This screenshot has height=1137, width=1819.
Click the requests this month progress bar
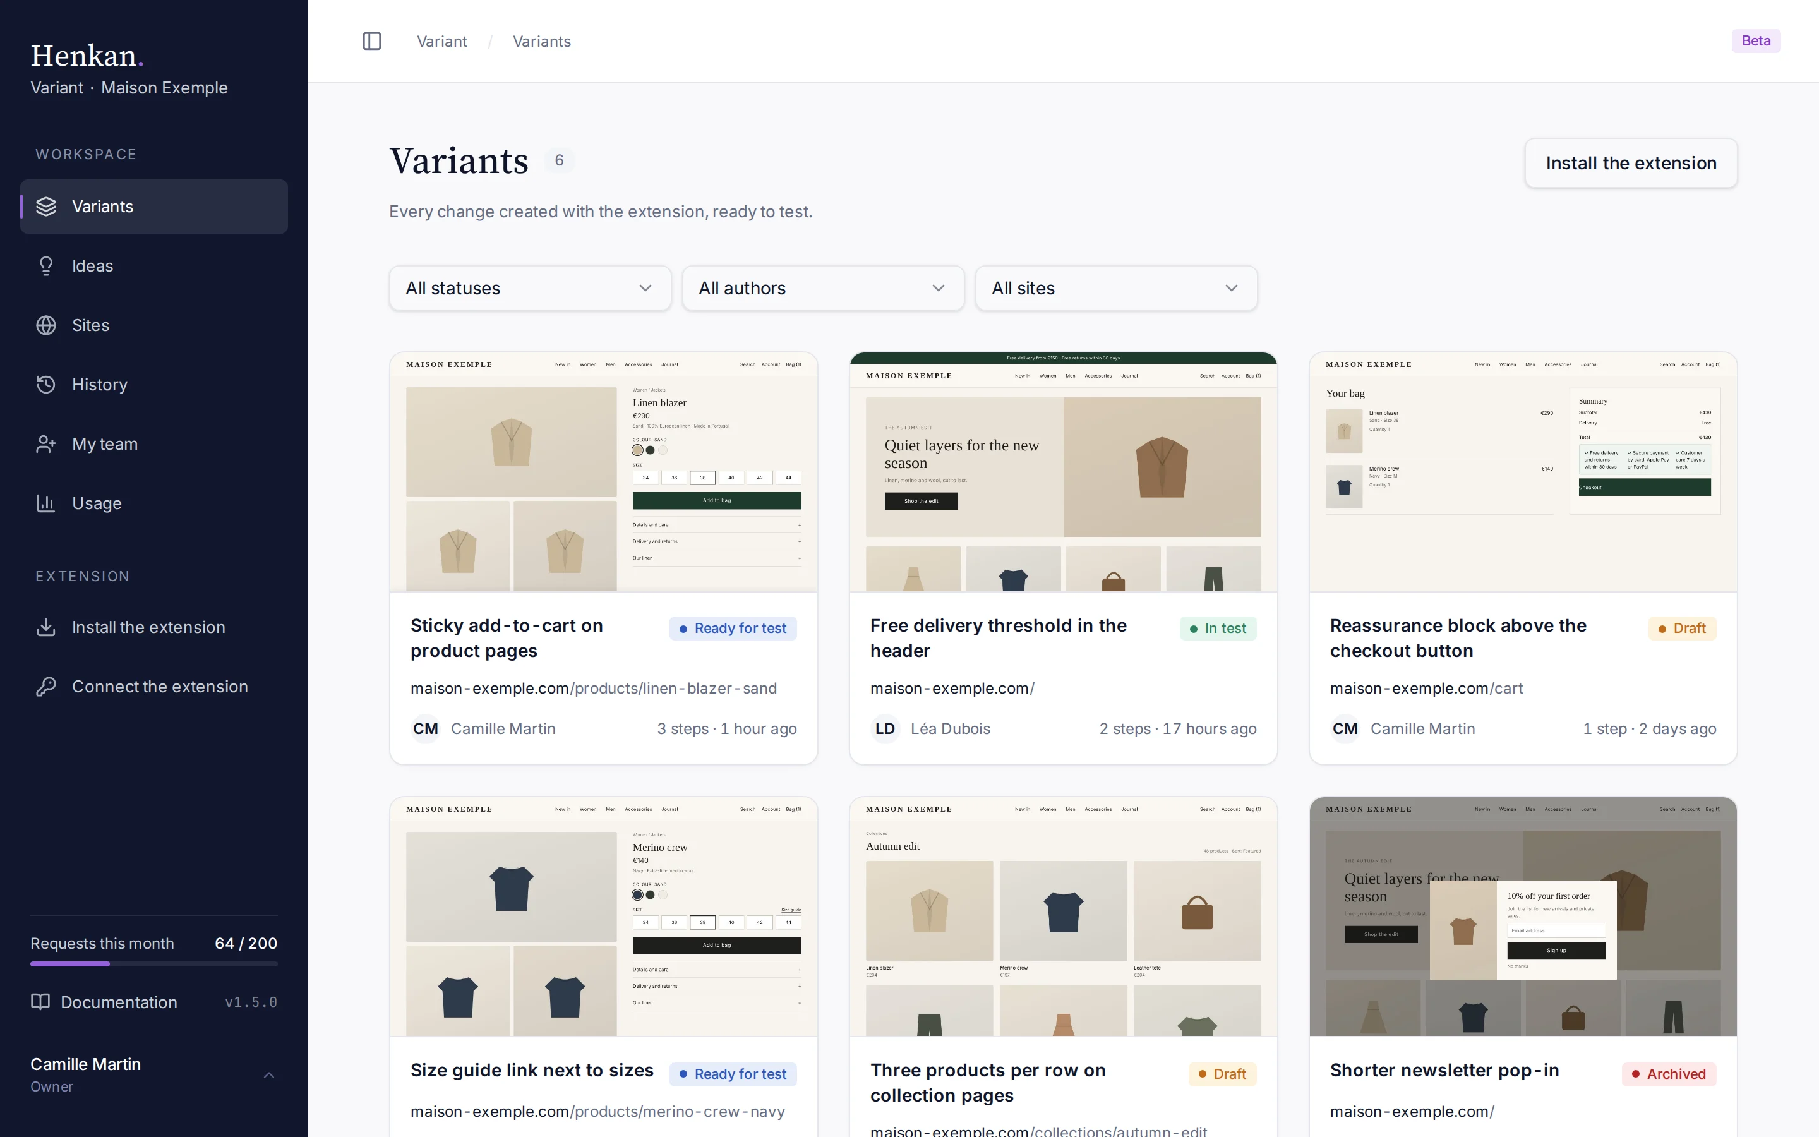click(x=154, y=963)
